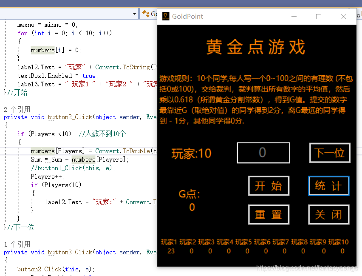The width and height of the screenshot is (362, 276).
Task: Click the '//button1_Click(this, e);' commented line
Action: pos(73,168)
